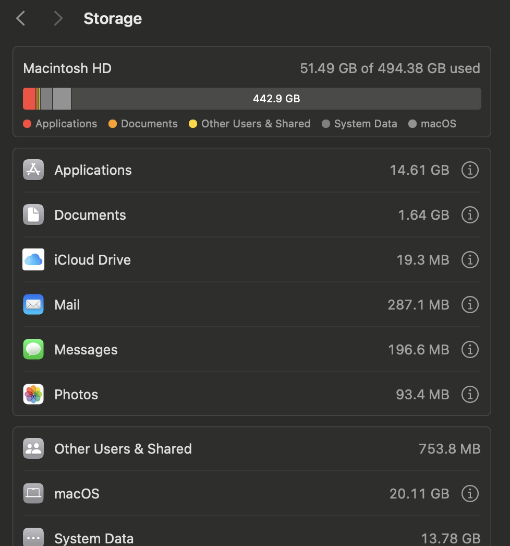Open info for the Applications row

470,170
